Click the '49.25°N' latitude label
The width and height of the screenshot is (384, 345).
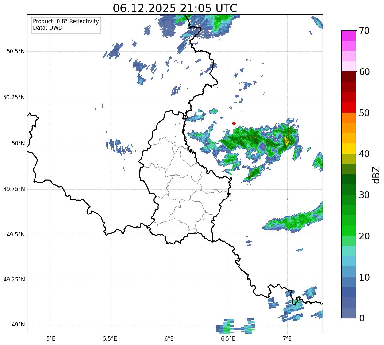[14, 280]
